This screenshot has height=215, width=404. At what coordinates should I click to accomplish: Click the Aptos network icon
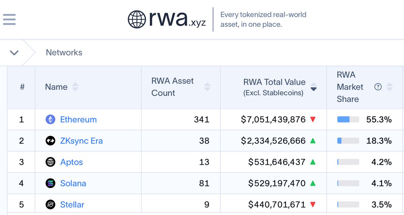click(50, 162)
